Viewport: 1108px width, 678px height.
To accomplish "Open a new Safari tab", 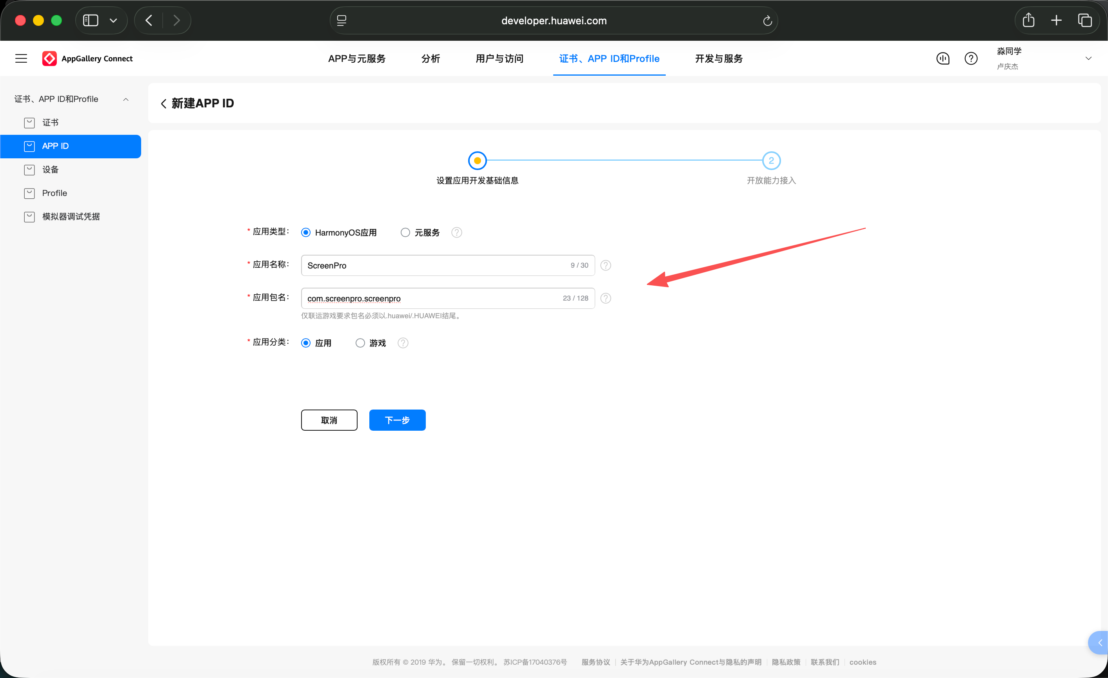I will [1056, 20].
